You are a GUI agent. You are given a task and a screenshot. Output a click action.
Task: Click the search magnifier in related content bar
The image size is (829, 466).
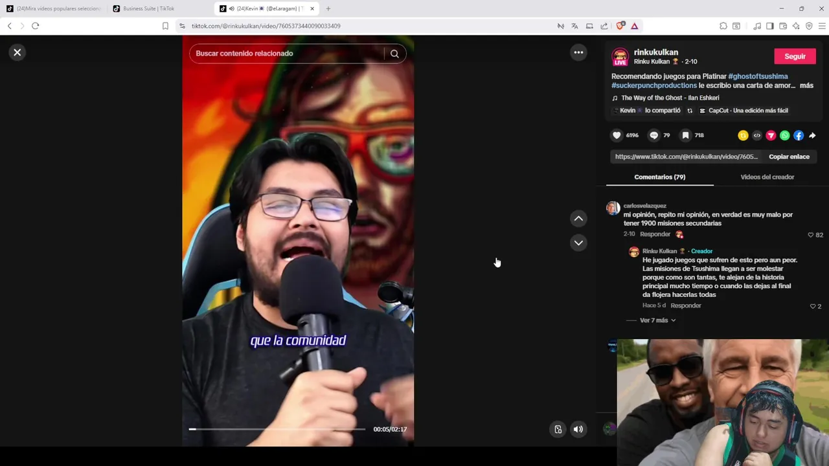click(x=394, y=54)
